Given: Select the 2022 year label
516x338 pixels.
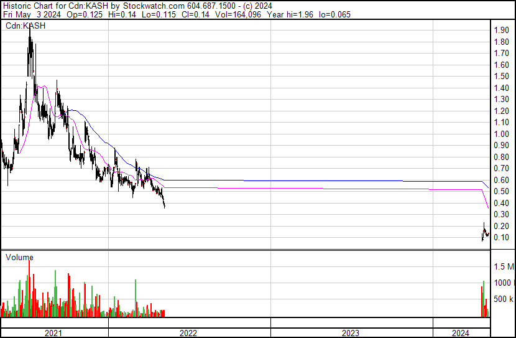Looking at the screenshot, I should pos(188,333).
